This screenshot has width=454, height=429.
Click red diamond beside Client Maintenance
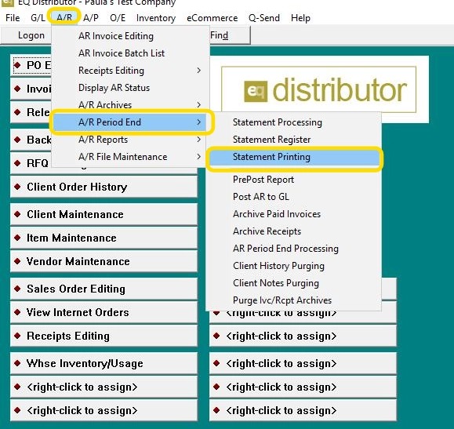tap(17, 214)
